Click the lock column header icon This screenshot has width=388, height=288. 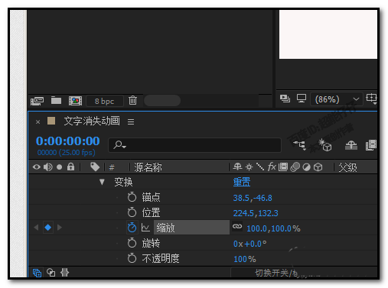click(x=70, y=167)
